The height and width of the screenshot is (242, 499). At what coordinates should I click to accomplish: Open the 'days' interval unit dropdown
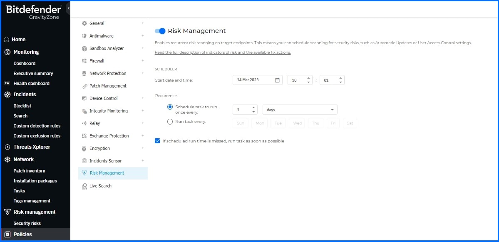[300, 110]
